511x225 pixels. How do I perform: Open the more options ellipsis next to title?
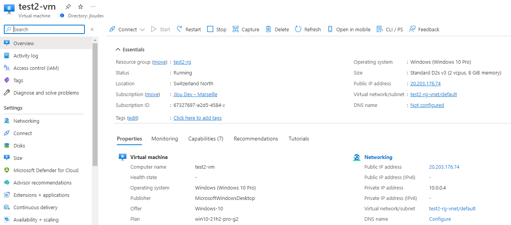[x=93, y=7]
